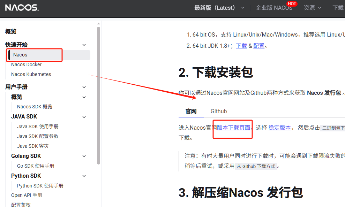Viewport: 345px width, 207px height.
Task: Open the 下载 menu in header
Action: tap(338, 8)
